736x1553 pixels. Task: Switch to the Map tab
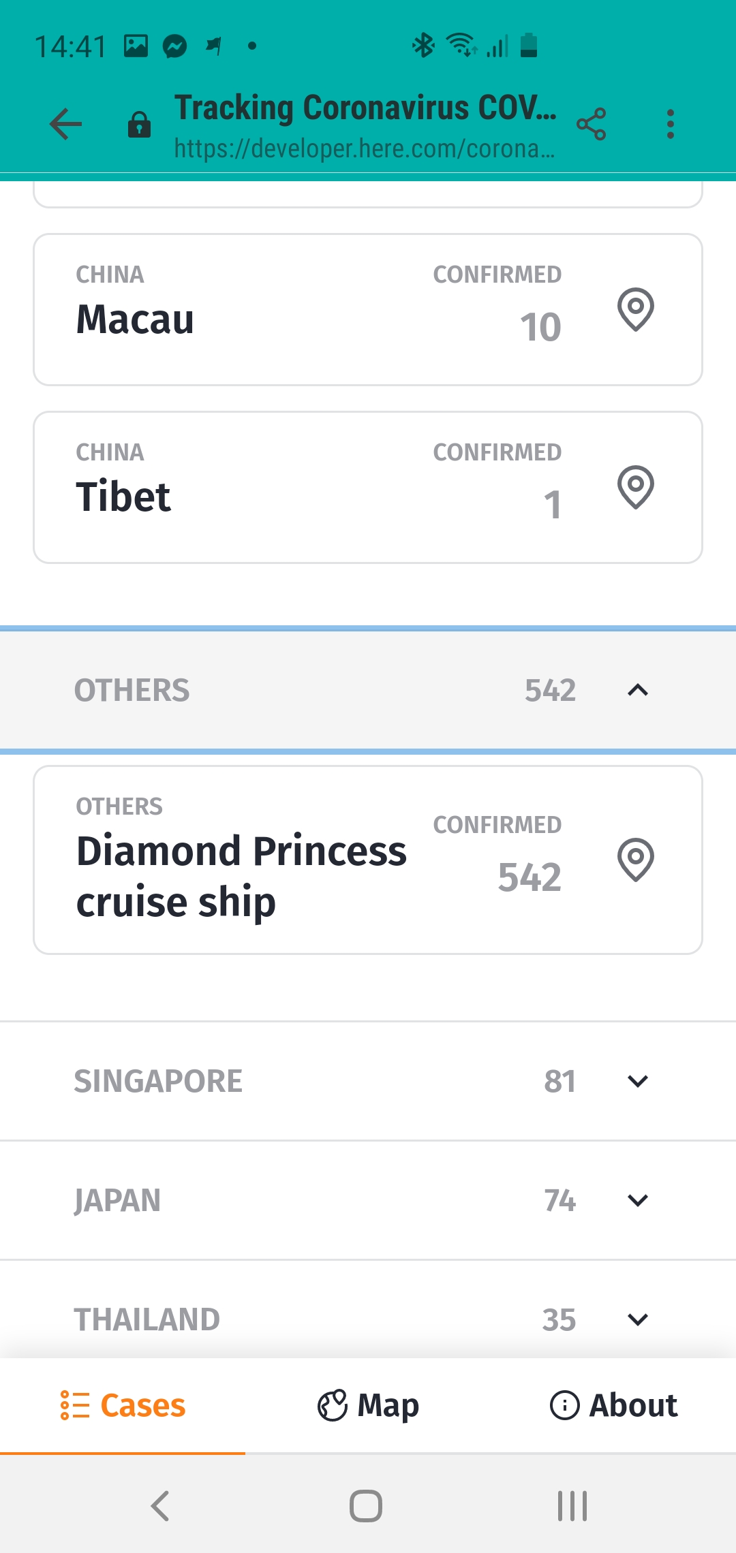(368, 1406)
